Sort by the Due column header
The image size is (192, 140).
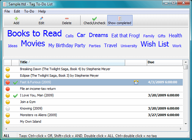coord(165,62)
